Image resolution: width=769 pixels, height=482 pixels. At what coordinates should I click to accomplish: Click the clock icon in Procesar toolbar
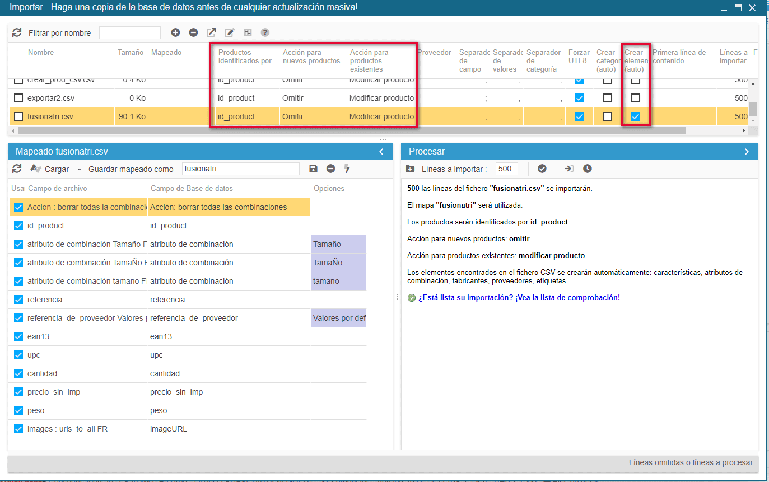click(x=587, y=169)
